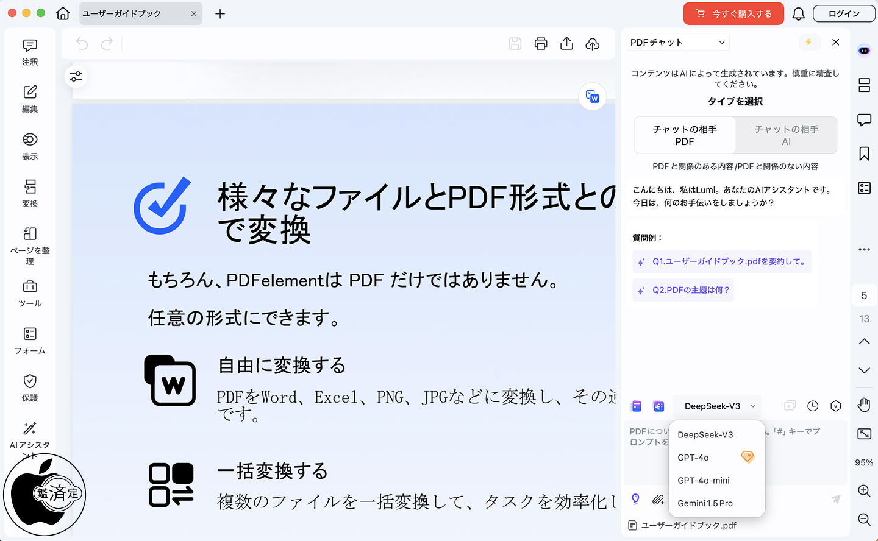Send the chat message

836,500
